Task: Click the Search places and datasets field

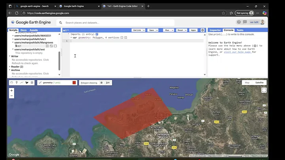Action: (116, 23)
